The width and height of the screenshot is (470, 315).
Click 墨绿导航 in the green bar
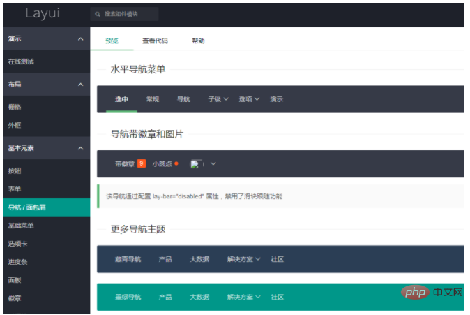pyautogui.click(x=128, y=298)
